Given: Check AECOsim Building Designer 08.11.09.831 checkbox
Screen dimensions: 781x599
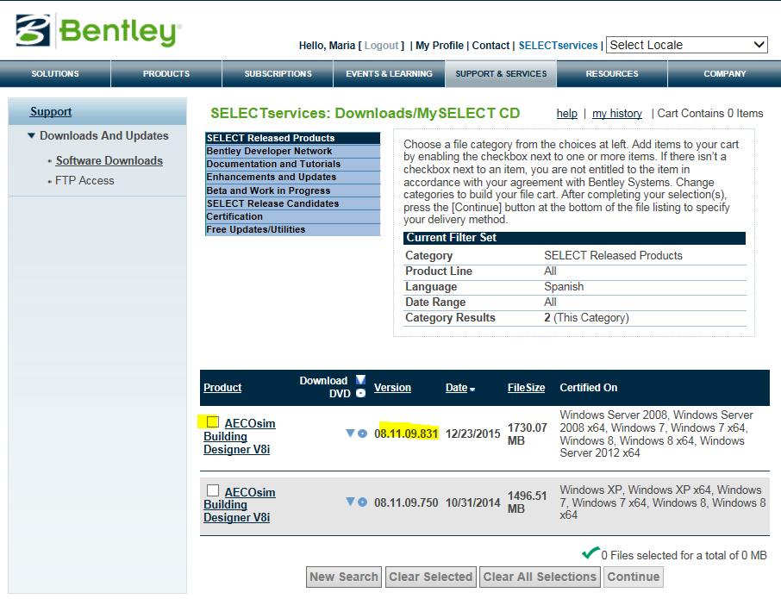Looking at the screenshot, I should (x=213, y=421).
